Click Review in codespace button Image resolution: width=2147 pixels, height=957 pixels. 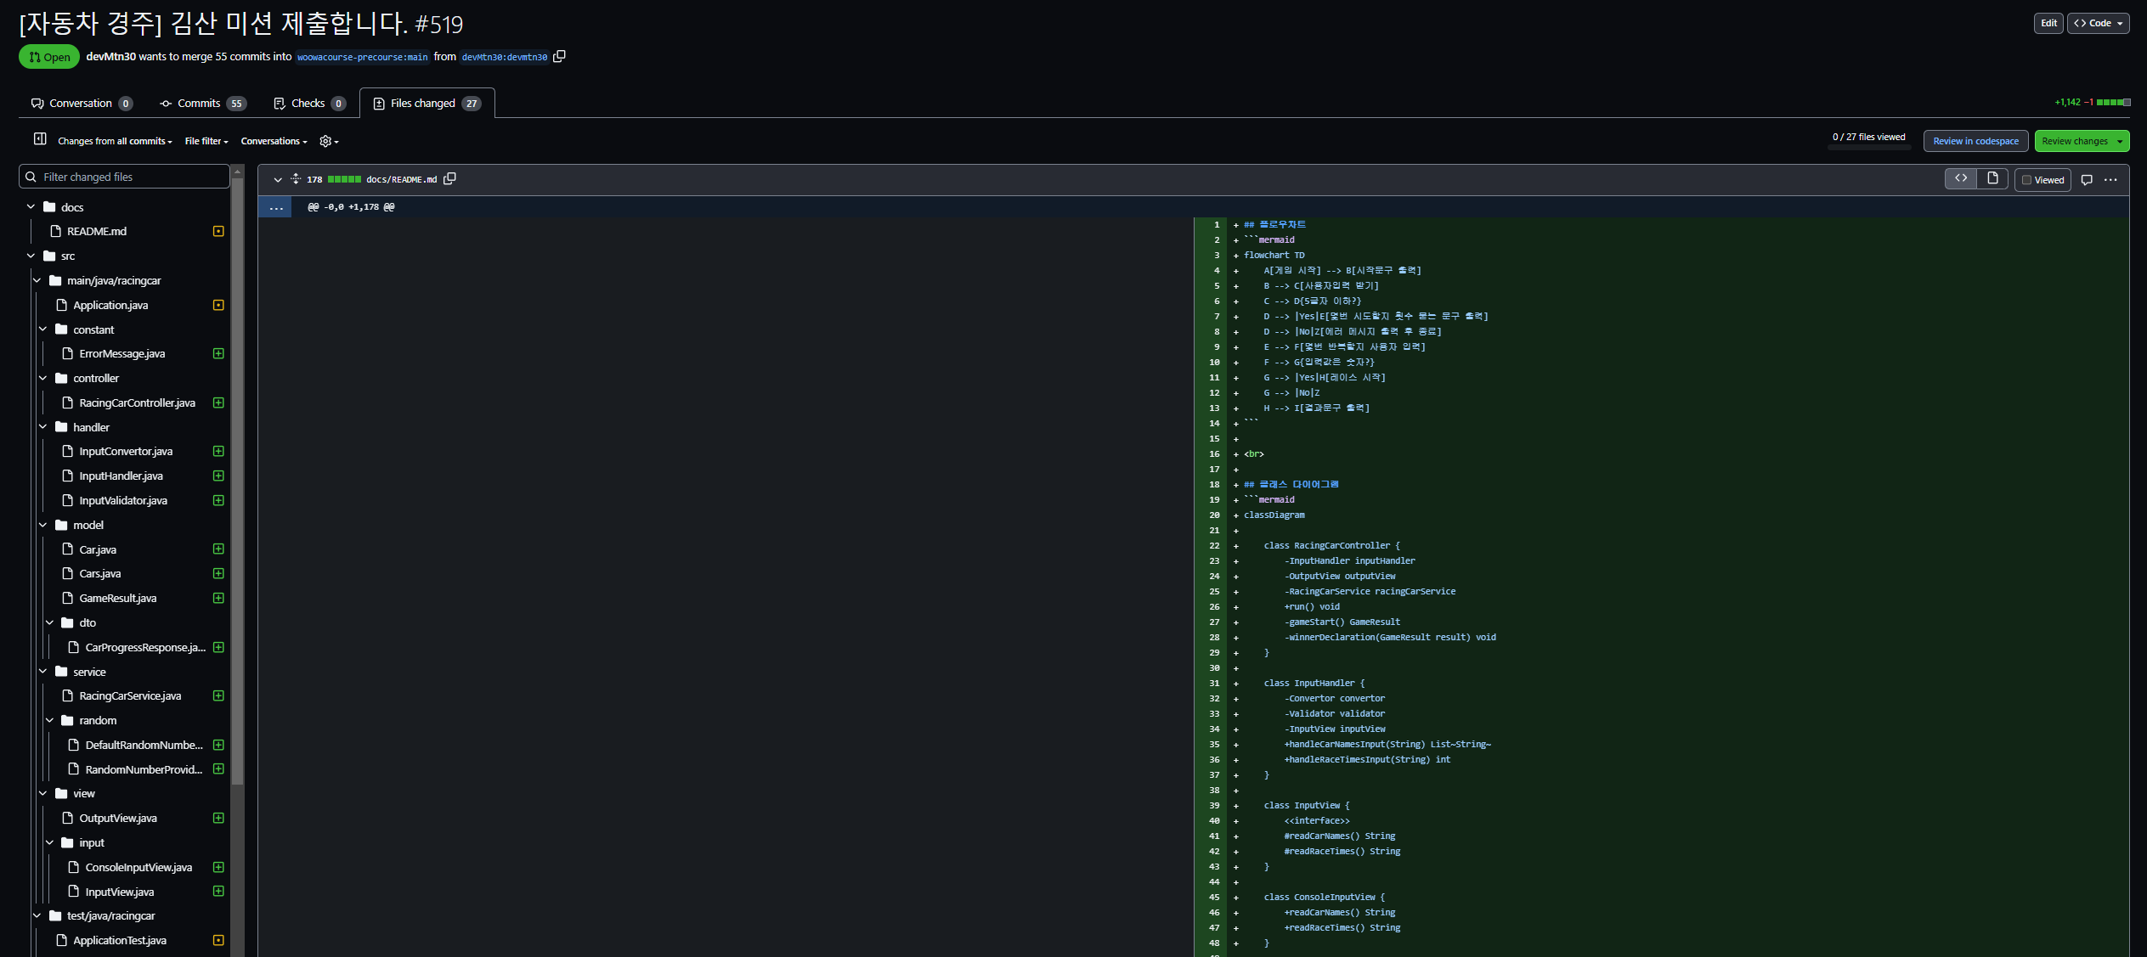[x=1975, y=141]
